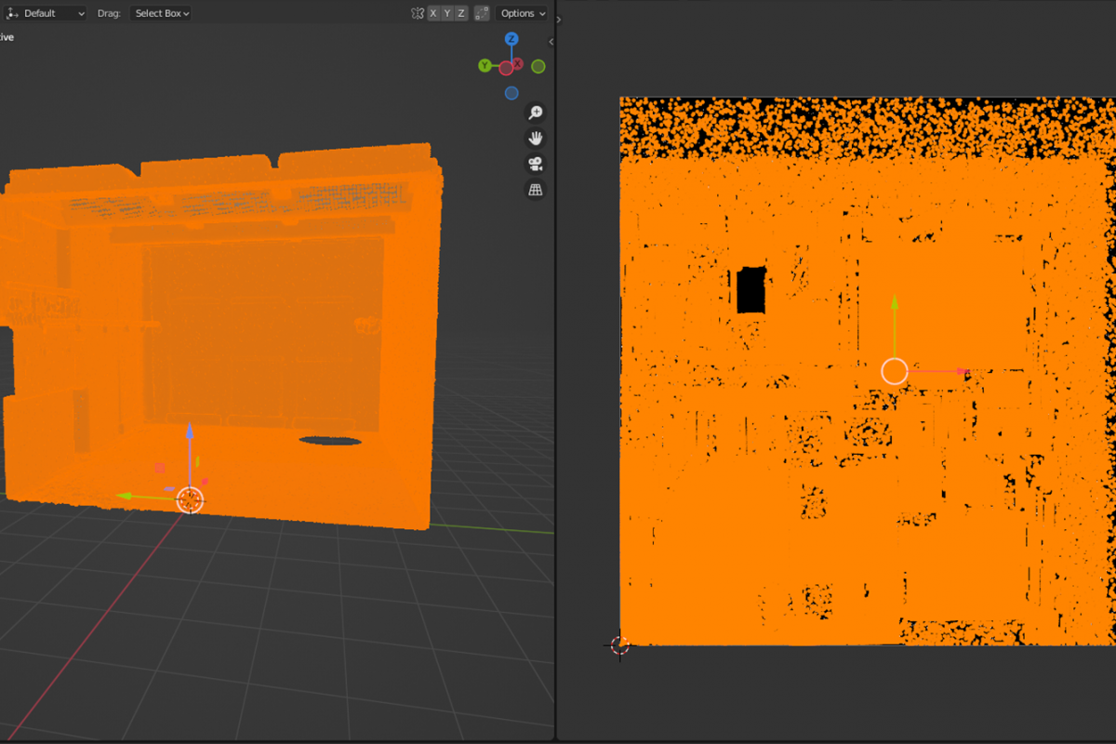Click the magnifier zoom view icon

tap(536, 113)
